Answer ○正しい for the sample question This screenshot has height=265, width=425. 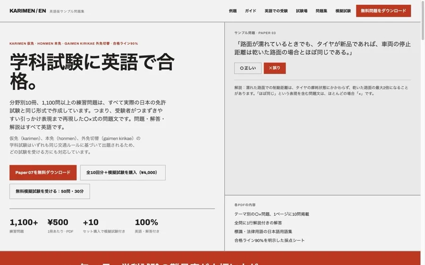click(x=248, y=68)
